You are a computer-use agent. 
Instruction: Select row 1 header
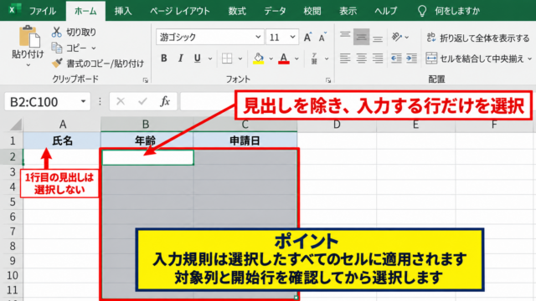[13, 140]
